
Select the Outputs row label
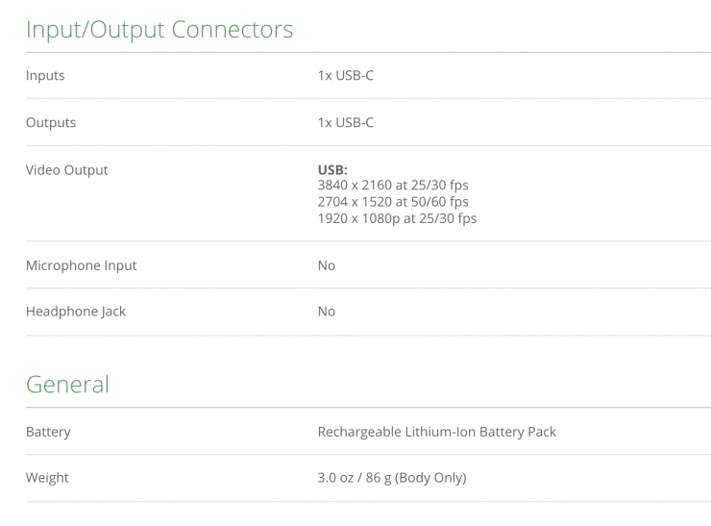coord(50,122)
